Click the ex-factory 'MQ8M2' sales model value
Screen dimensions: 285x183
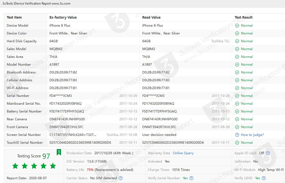pyautogui.click(x=56, y=49)
